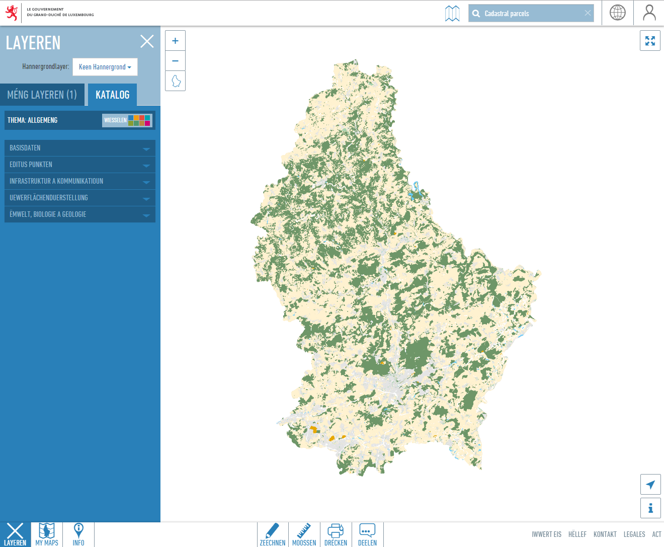Screen dimensions: 664x547
Task: Switch to the MÉNG LAYEREN tab
Action: pos(42,94)
